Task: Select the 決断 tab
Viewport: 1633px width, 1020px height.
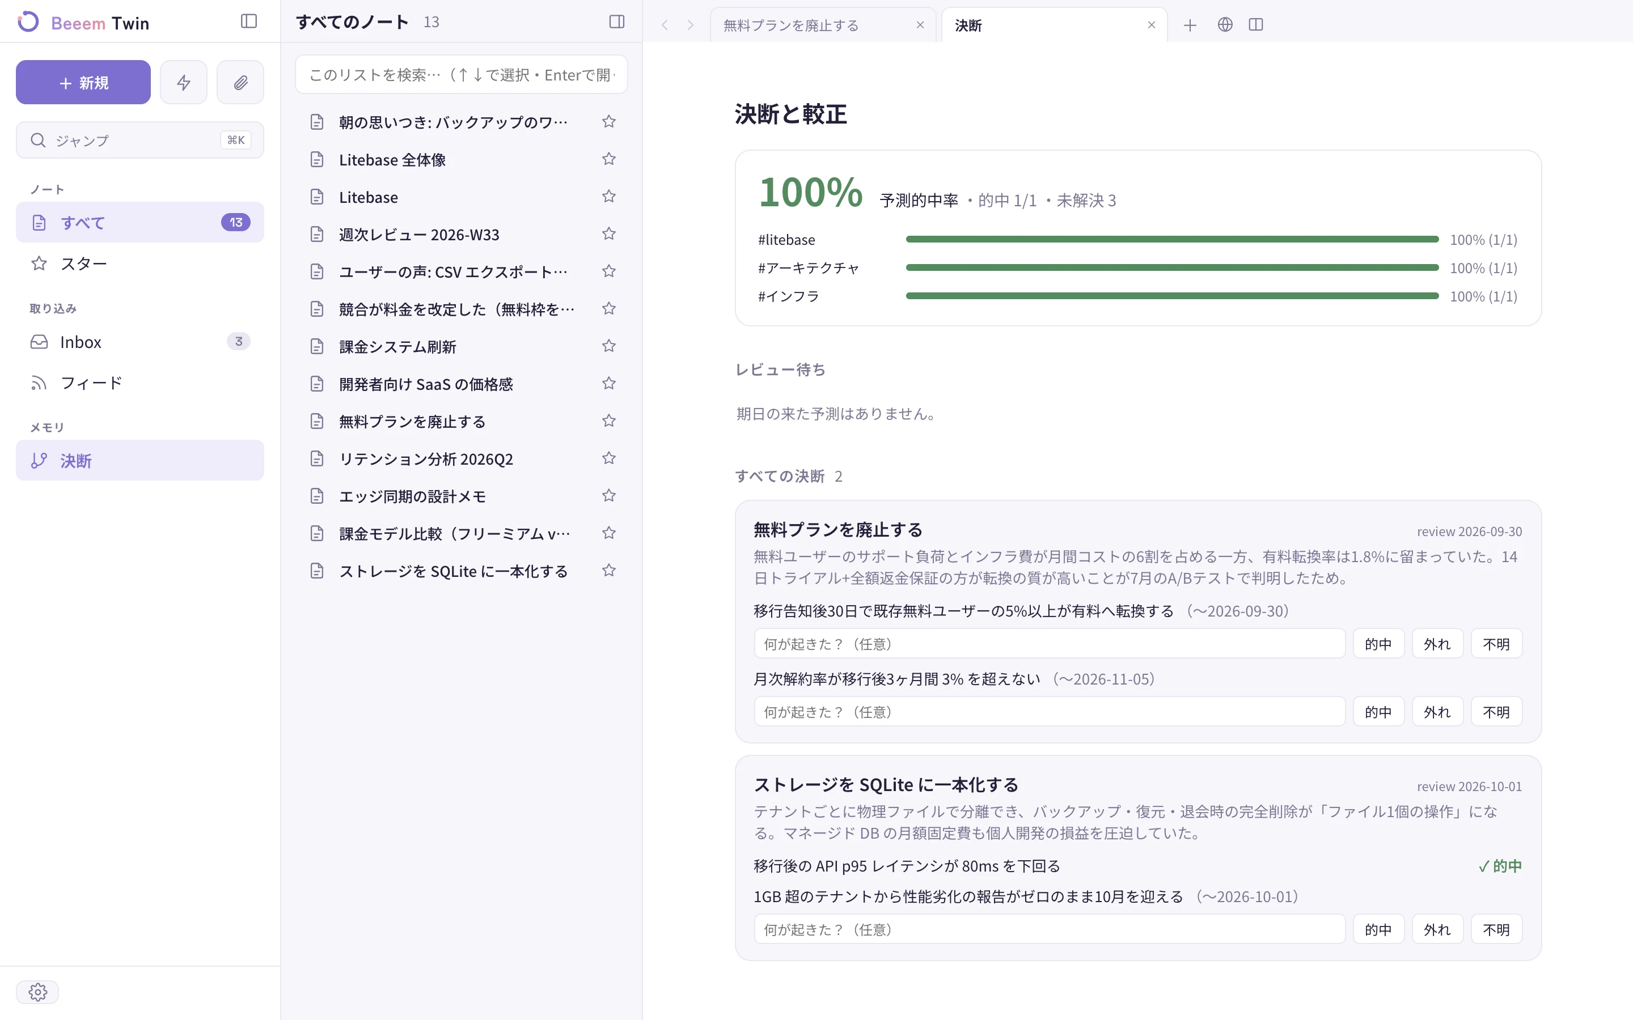Action: click(x=1054, y=25)
